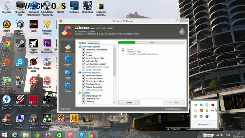Cancel the running cleanup
The width and height of the screenshot is (245, 138).
[x=129, y=102]
